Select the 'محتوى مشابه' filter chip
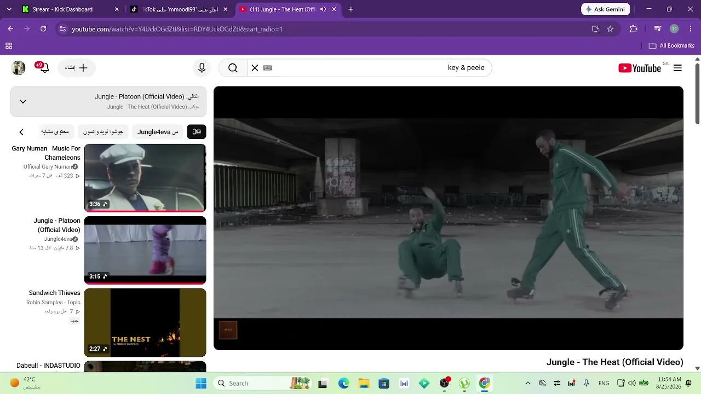 tap(55, 132)
